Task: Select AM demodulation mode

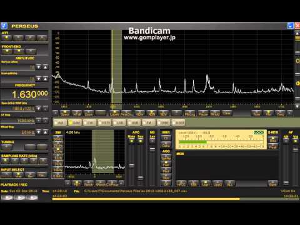Action: click(61, 122)
